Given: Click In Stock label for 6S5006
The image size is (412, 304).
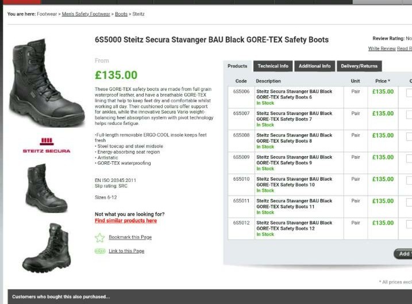Looking at the screenshot, I should pyautogui.click(x=265, y=103).
